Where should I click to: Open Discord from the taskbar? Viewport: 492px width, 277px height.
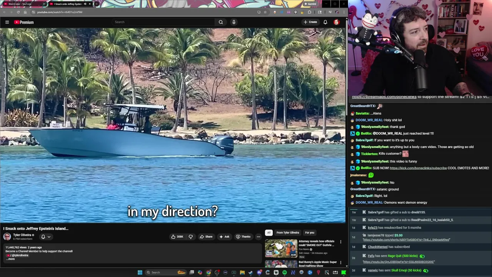coord(259,272)
